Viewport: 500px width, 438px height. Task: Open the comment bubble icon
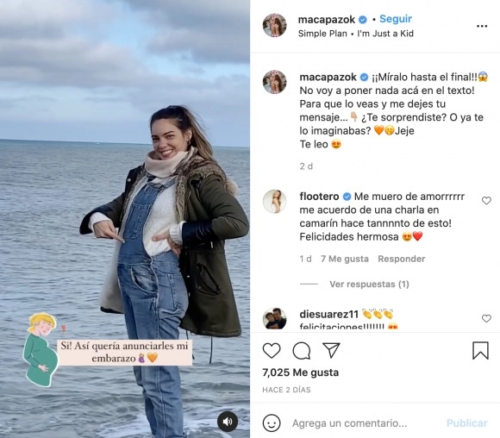(x=302, y=351)
